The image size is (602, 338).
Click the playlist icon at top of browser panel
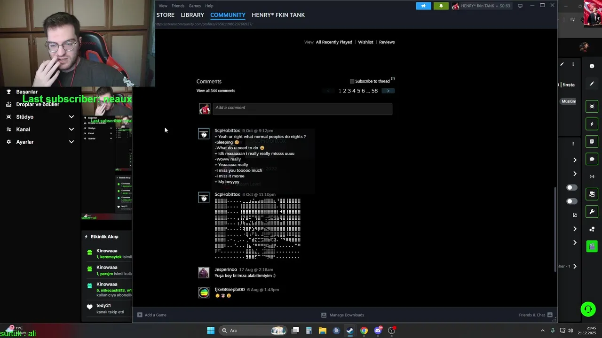pos(572,20)
